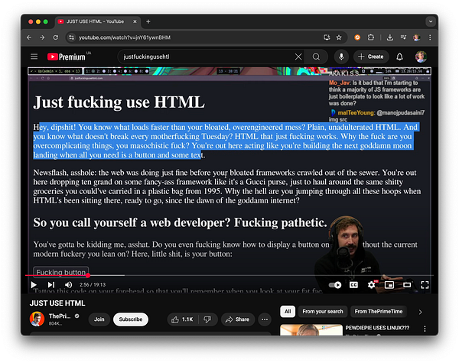Go forward in browser history

pyautogui.click(x=42, y=37)
